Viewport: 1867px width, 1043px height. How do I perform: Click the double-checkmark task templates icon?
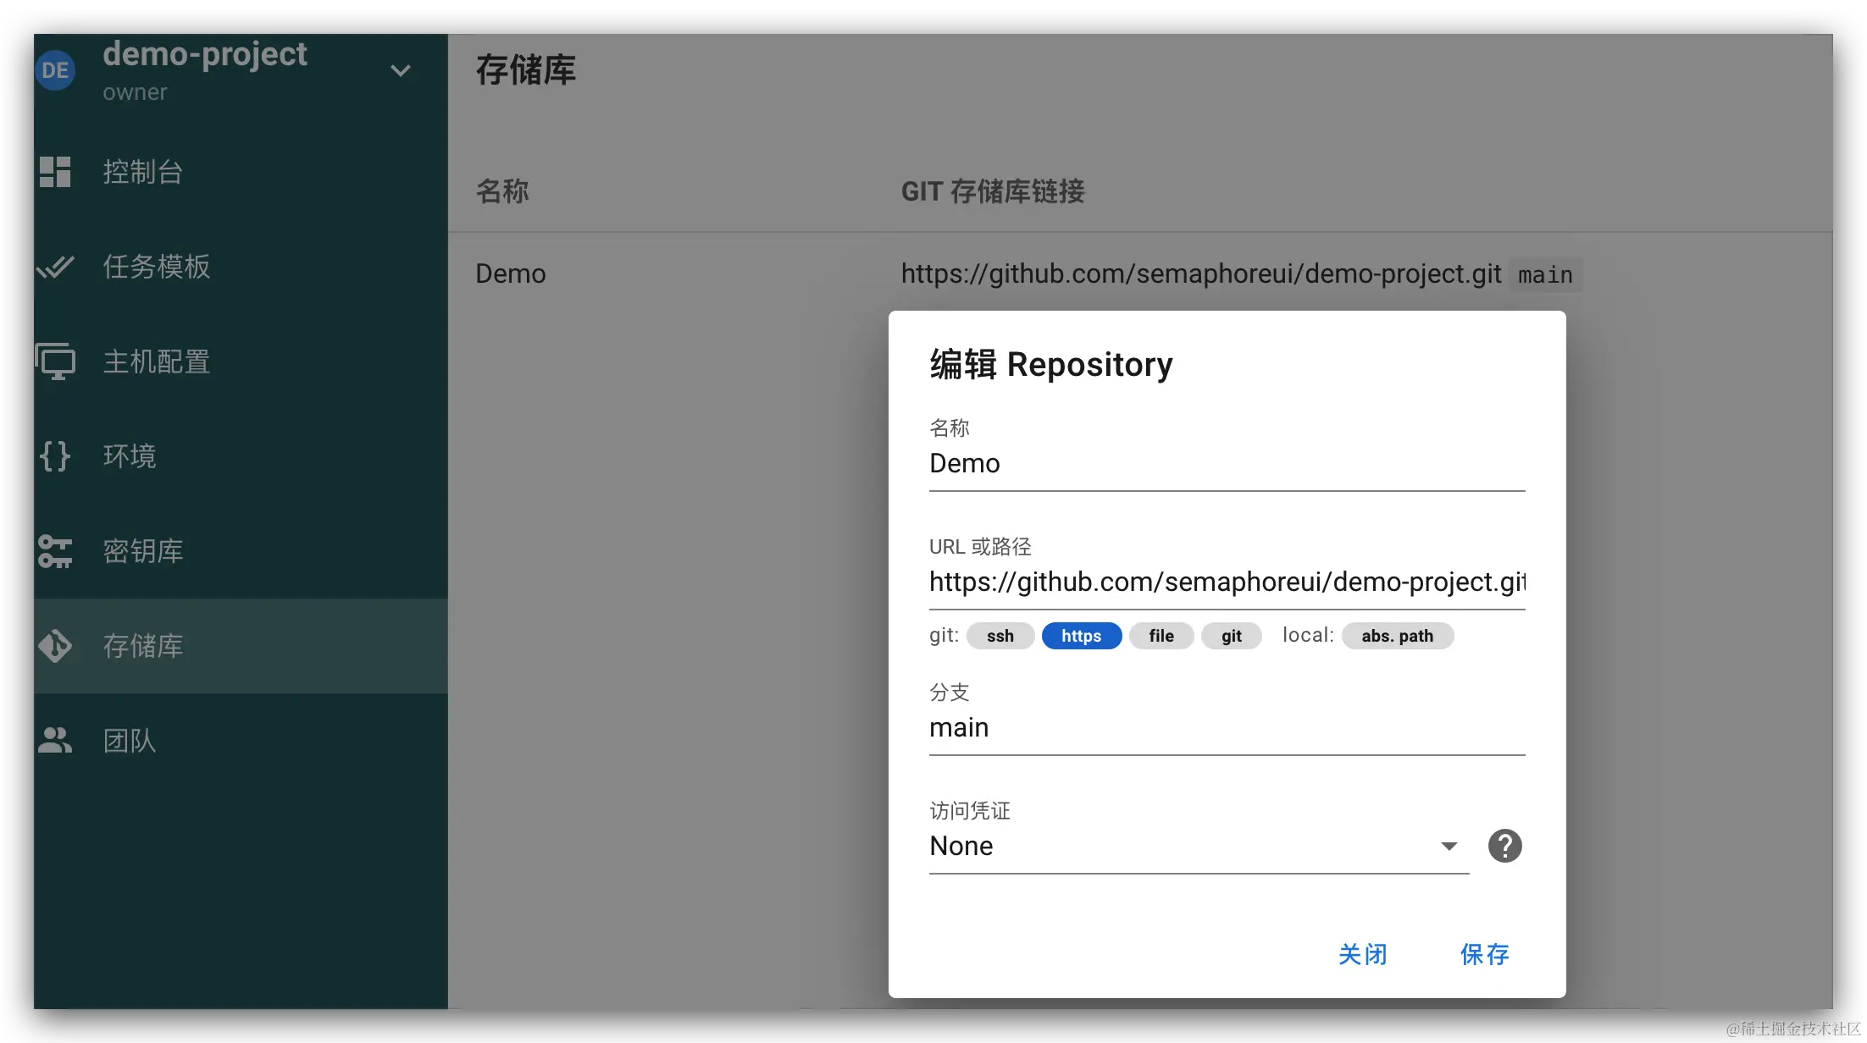tap(55, 268)
